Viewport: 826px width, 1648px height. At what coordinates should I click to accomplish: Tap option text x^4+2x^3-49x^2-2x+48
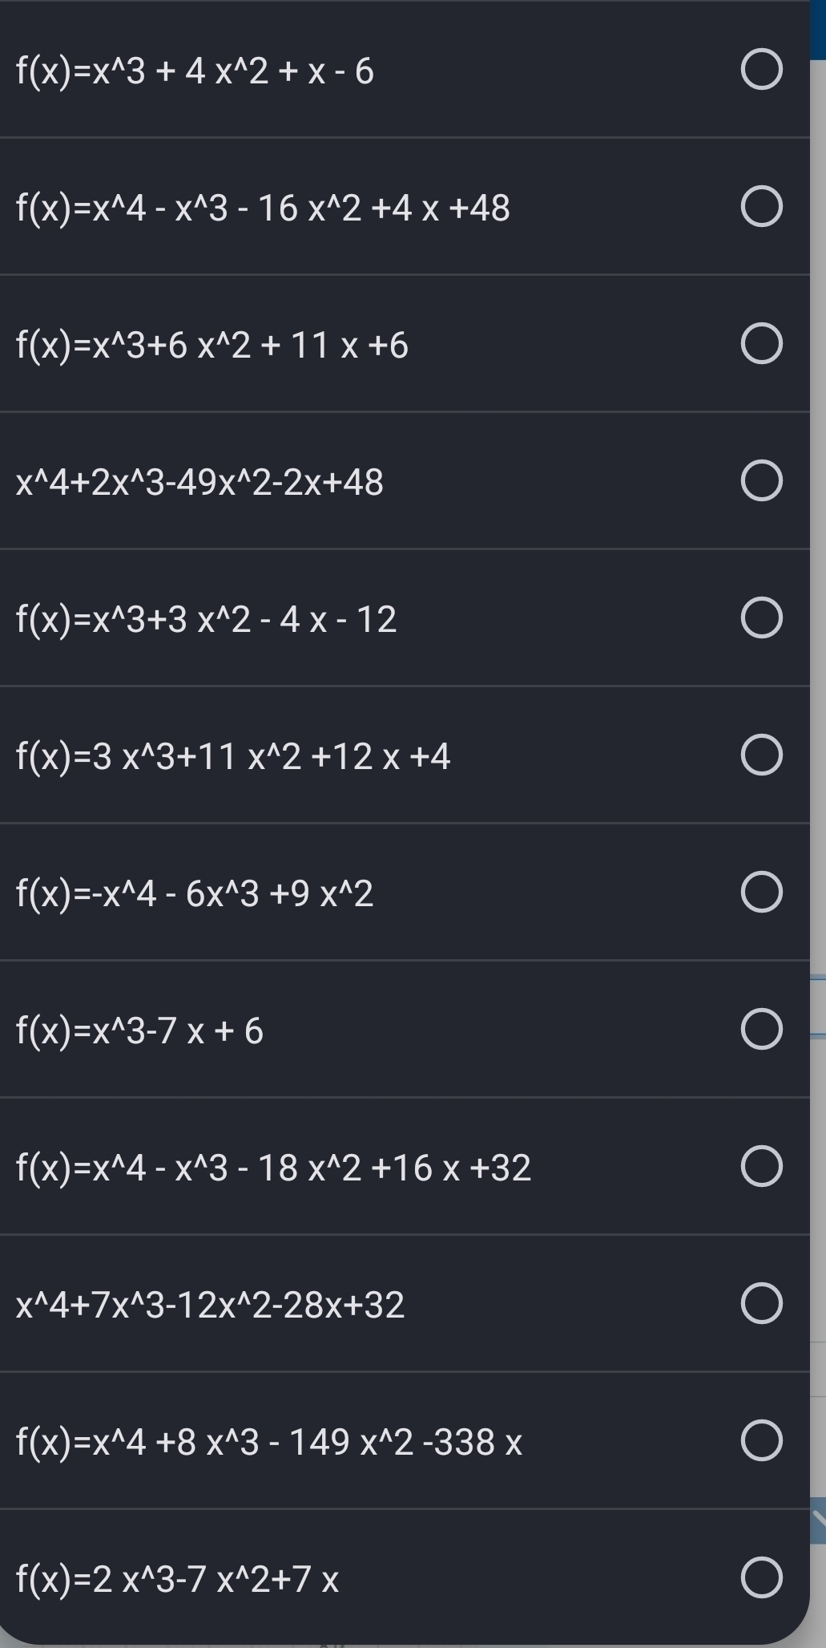click(x=199, y=483)
